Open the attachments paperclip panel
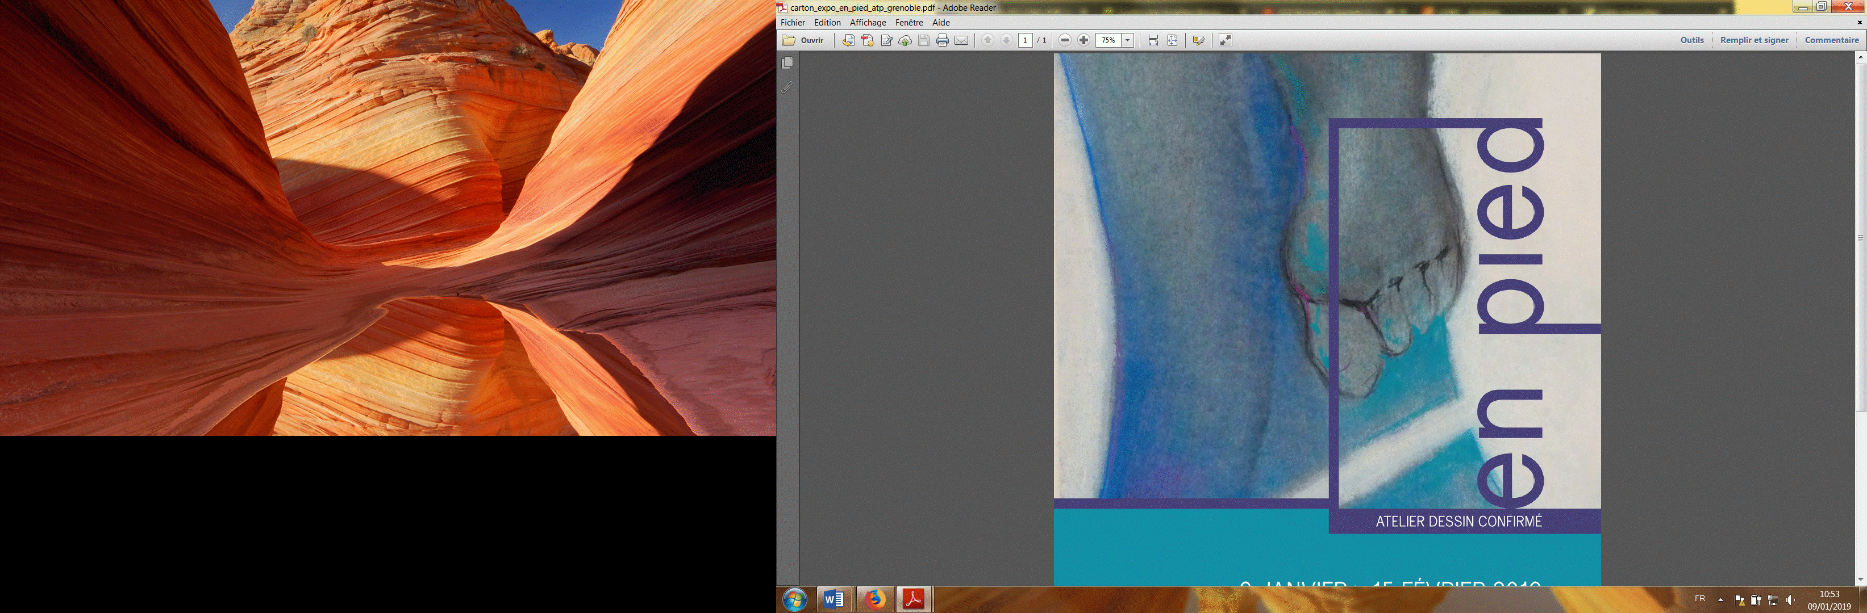1867x613 pixels. click(x=787, y=87)
